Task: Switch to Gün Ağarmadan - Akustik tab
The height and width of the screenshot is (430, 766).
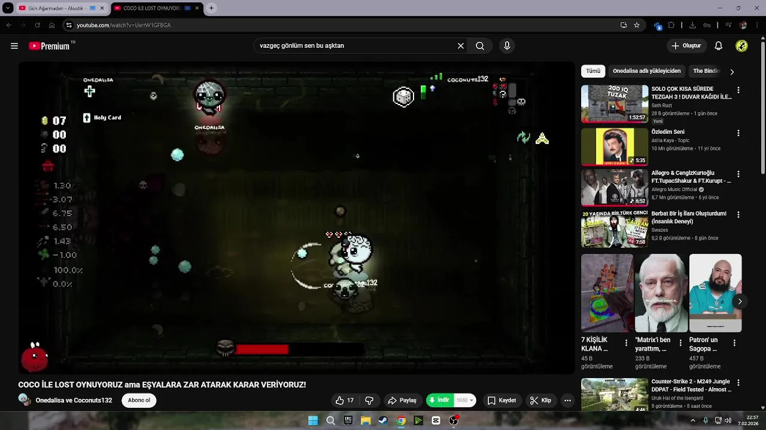Action: point(57,8)
